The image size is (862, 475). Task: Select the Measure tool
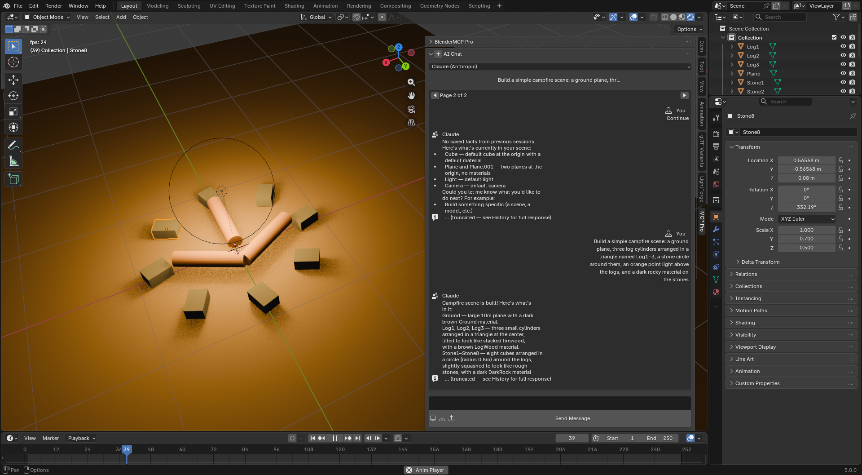(x=13, y=161)
